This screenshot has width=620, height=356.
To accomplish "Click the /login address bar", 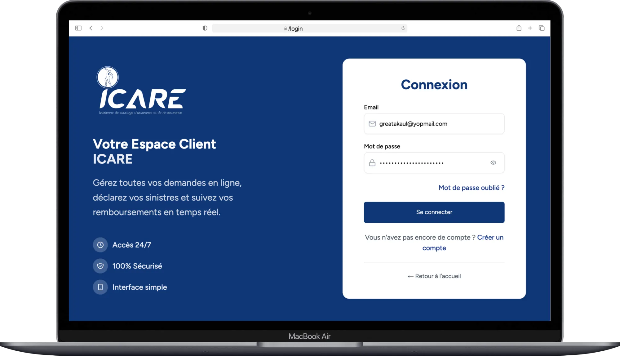I will (x=309, y=29).
